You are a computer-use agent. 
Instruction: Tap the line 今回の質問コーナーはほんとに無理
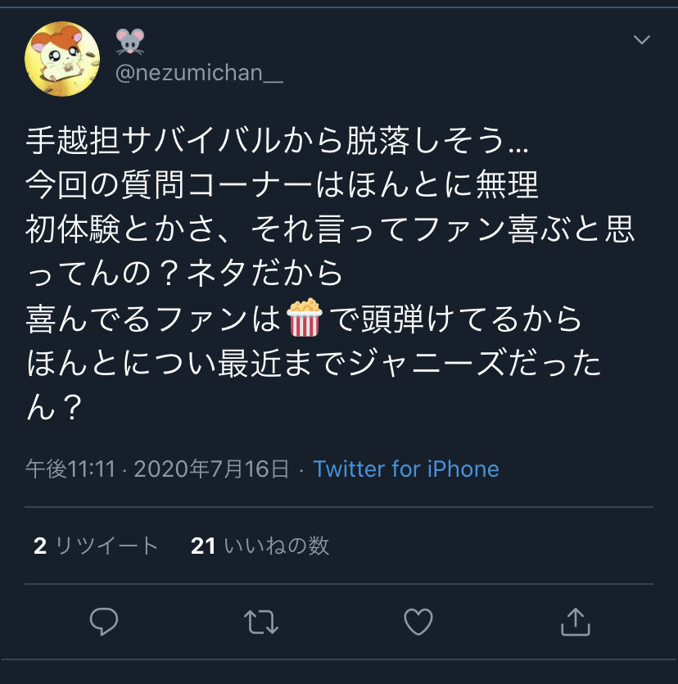[282, 185]
